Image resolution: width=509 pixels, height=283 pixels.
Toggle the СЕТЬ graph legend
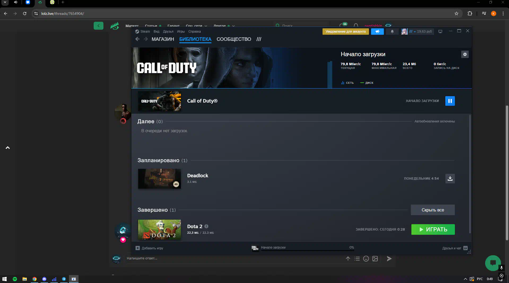pyautogui.click(x=347, y=83)
